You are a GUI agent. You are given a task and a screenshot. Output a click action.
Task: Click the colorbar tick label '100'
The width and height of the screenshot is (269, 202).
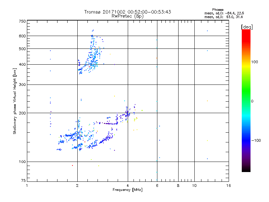[255, 62]
